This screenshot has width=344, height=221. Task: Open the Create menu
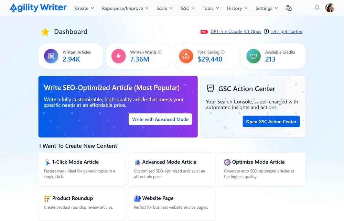point(85,8)
